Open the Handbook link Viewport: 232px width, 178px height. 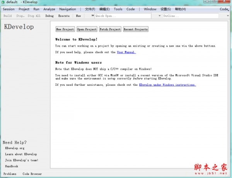[x=12, y=166]
